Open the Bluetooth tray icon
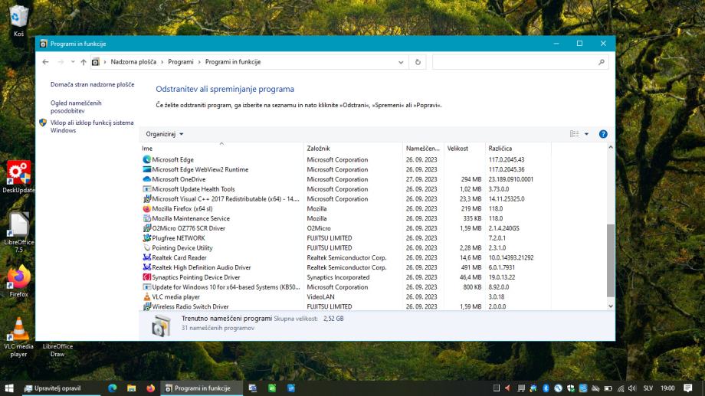The height and width of the screenshot is (396, 705). point(546,388)
